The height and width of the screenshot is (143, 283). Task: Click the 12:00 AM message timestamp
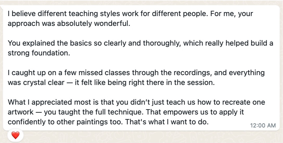pyautogui.click(x=263, y=125)
